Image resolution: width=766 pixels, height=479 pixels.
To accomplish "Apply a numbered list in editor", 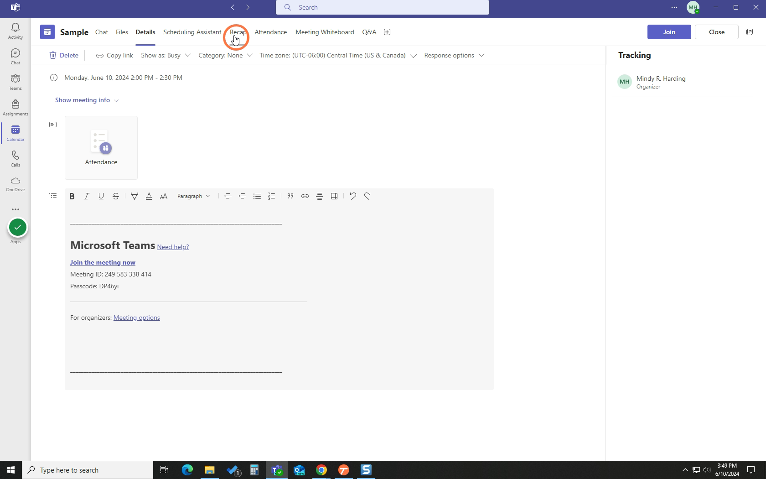I will [272, 196].
